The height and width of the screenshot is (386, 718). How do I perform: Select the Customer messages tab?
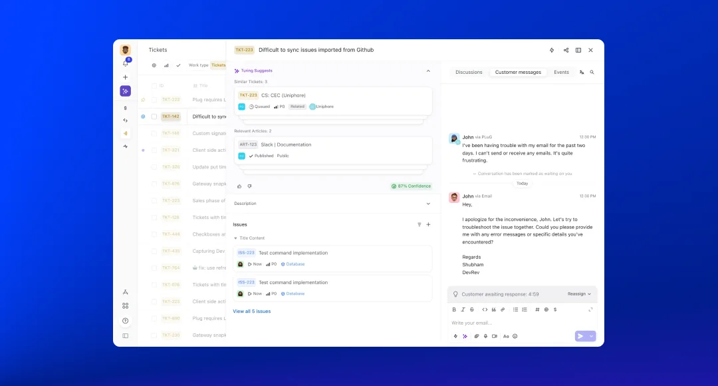[518, 73]
